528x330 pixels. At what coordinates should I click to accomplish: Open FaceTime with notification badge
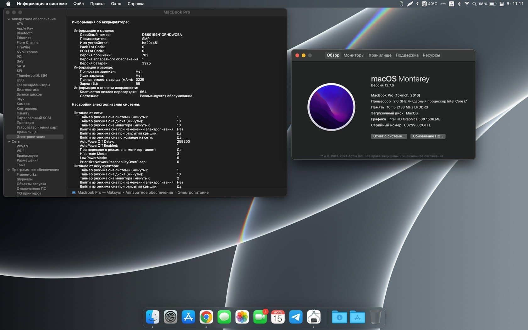click(260, 317)
